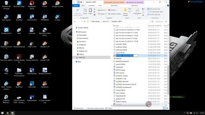Screen dimensions: 205x115
Task: Click Cambiar nombre button
Action: (115, 14)
